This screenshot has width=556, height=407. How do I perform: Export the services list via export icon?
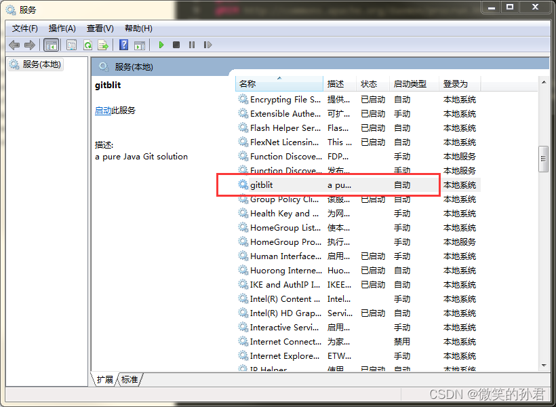click(x=103, y=45)
